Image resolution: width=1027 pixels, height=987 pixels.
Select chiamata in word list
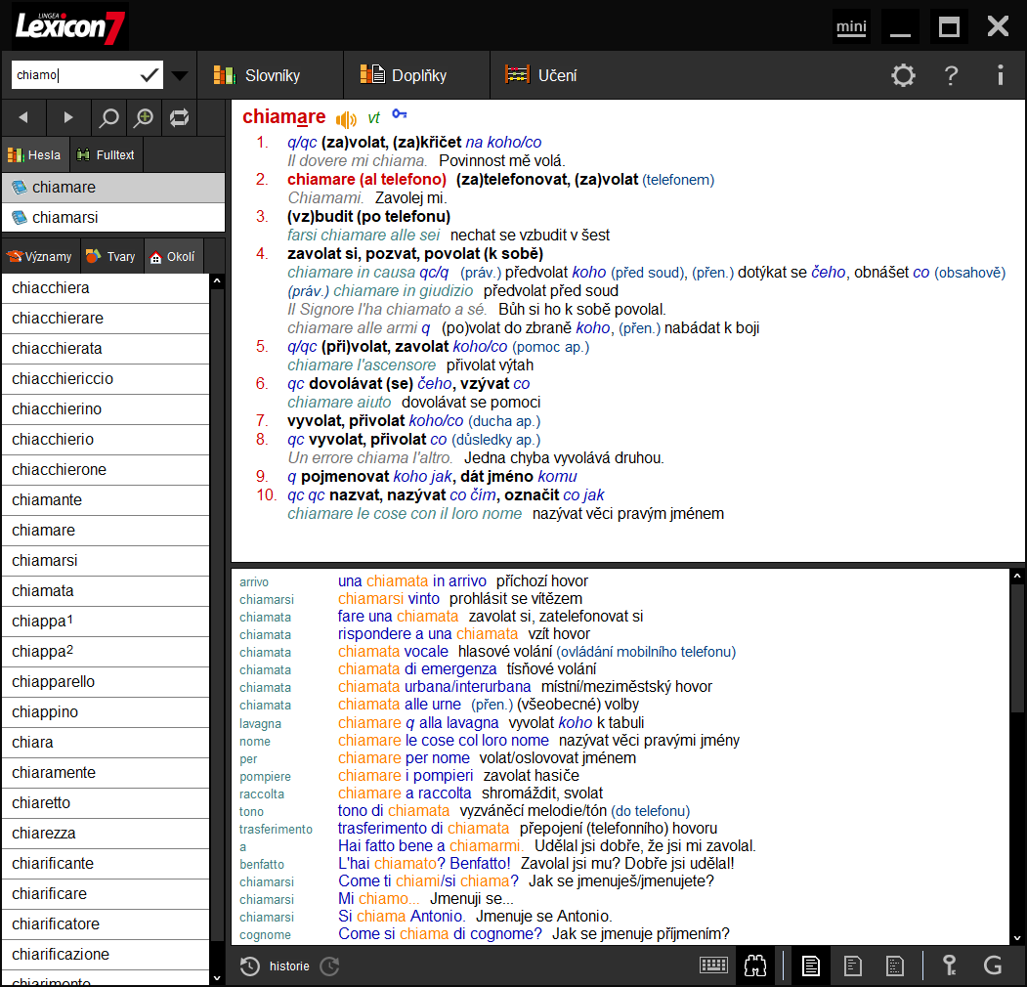point(106,591)
